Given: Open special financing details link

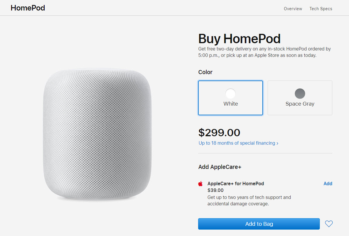Looking at the screenshot, I should (237, 143).
